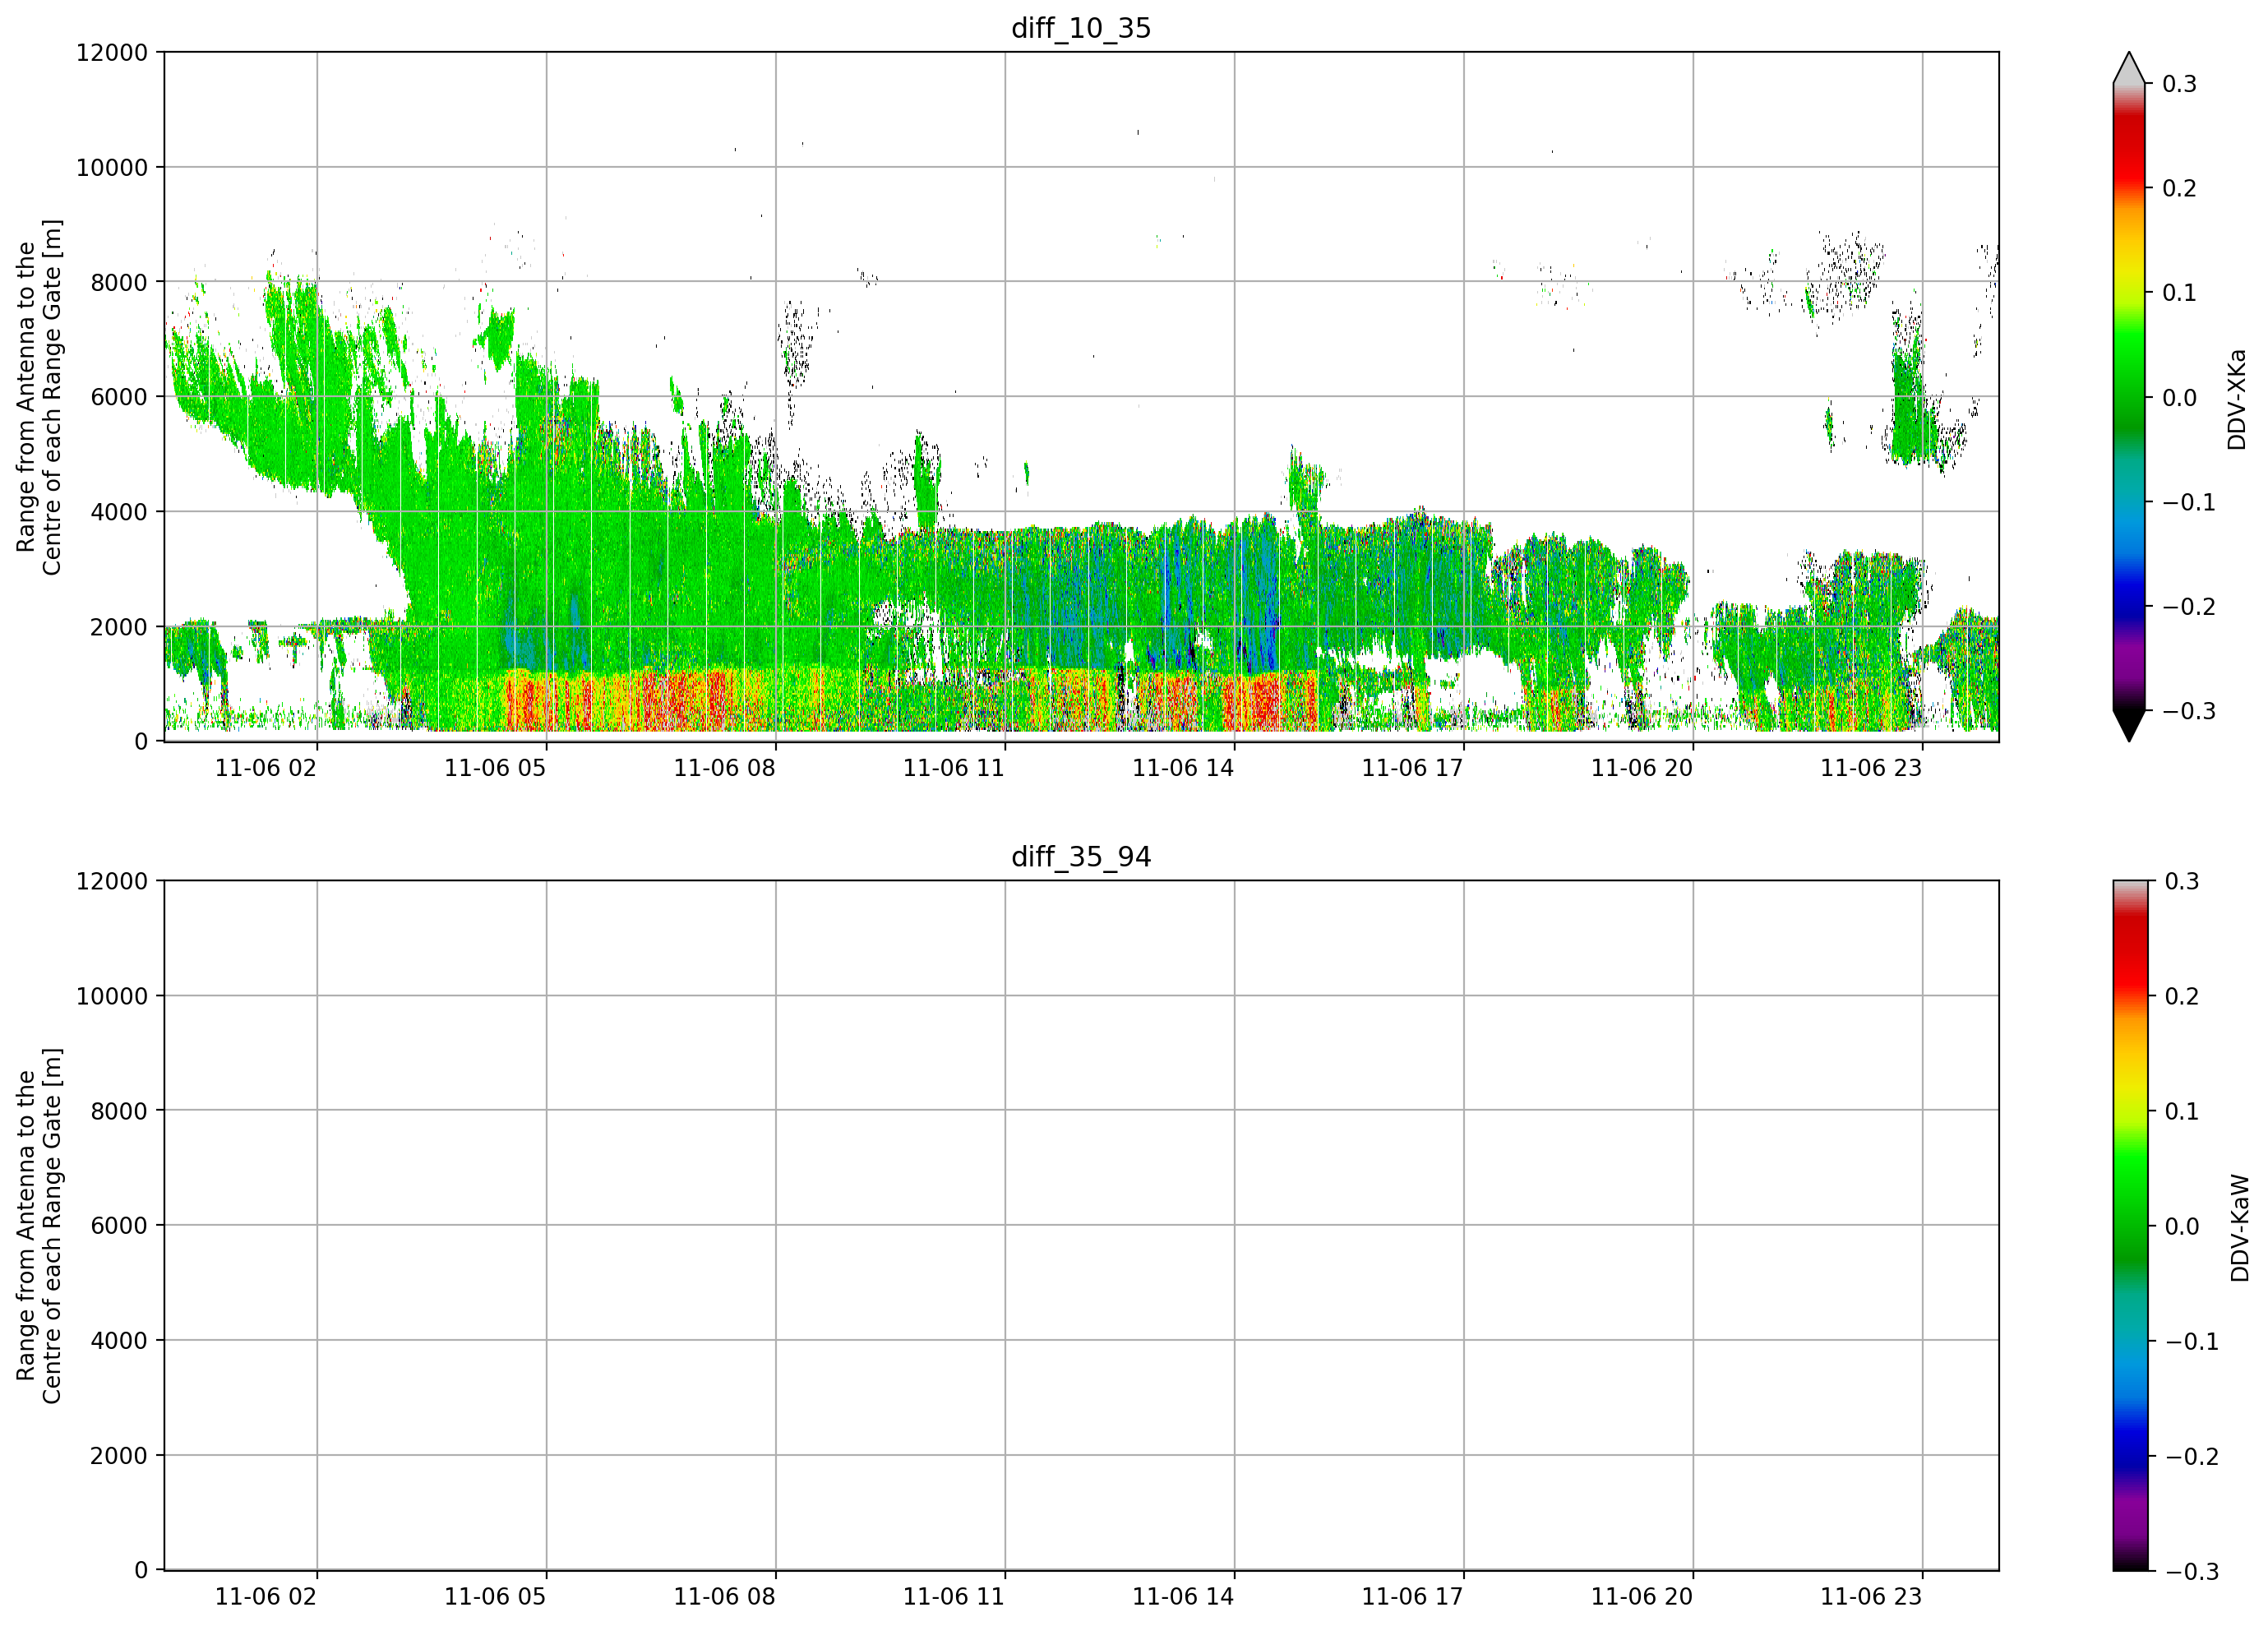Screen dimensions: 2268x1626
Task: Click the diff_10_35 plot title
Action: 1081,28
